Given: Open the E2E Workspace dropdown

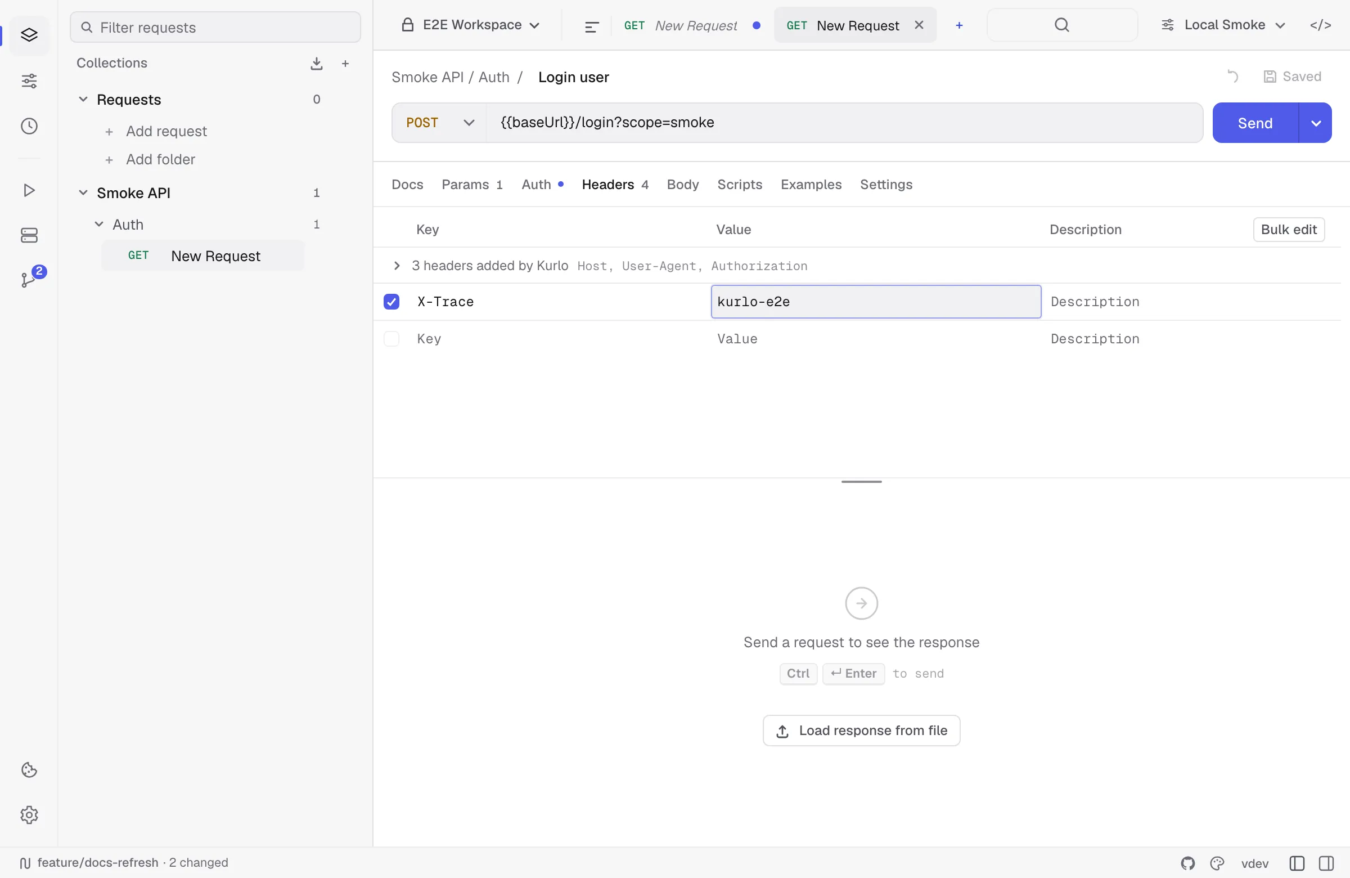Looking at the screenshot, I should point(470,25).
